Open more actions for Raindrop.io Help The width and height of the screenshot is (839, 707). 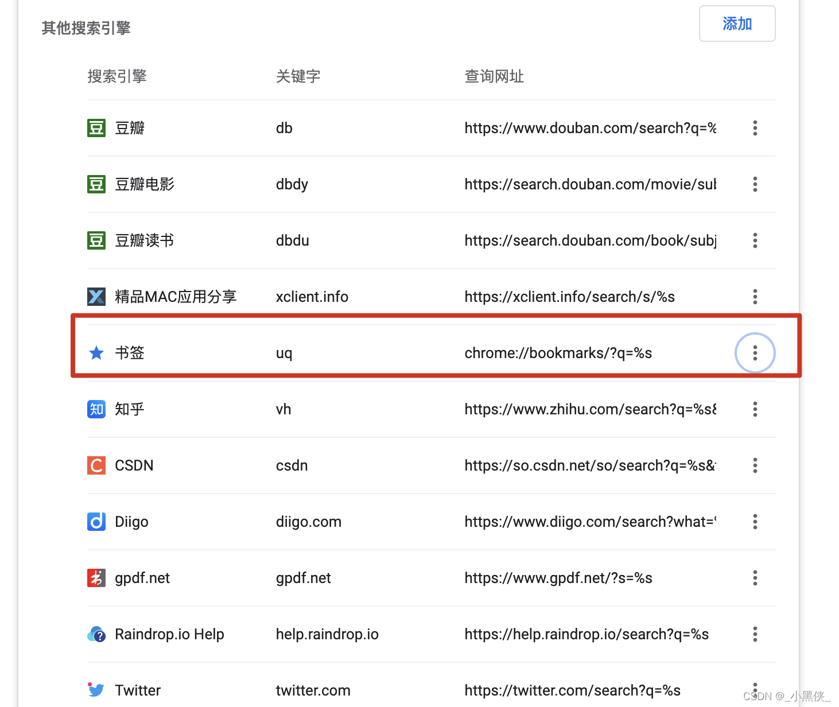pos(755,634)
